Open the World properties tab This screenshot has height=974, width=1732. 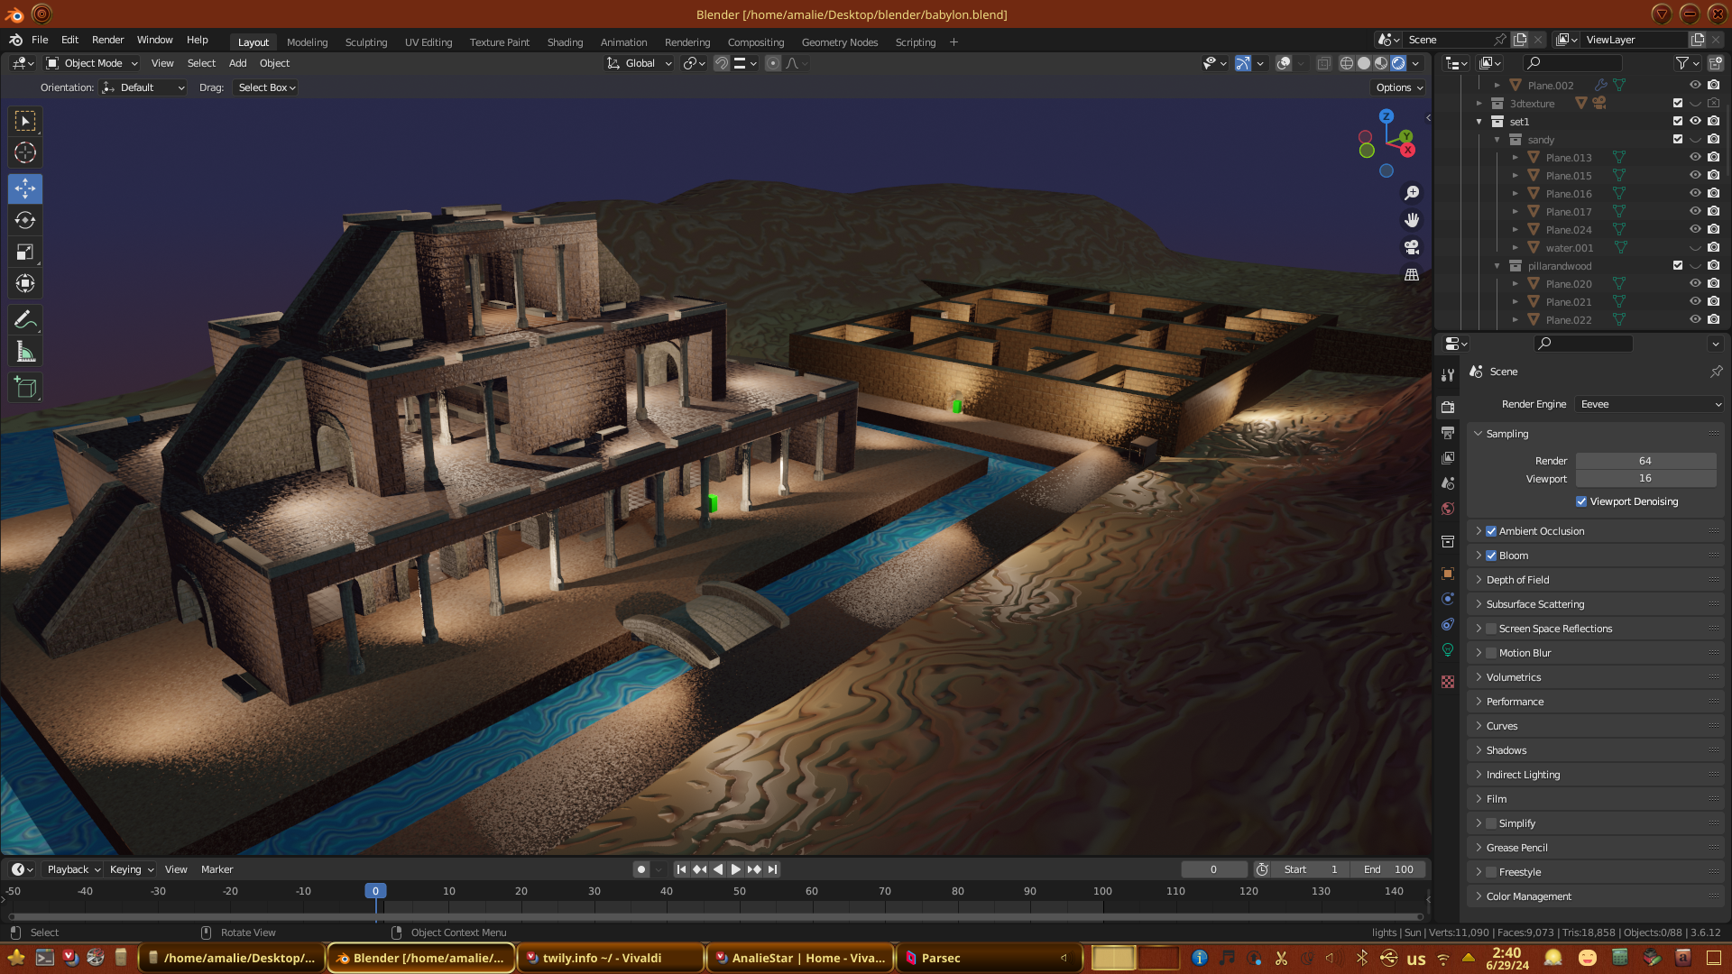(1448, 509)
